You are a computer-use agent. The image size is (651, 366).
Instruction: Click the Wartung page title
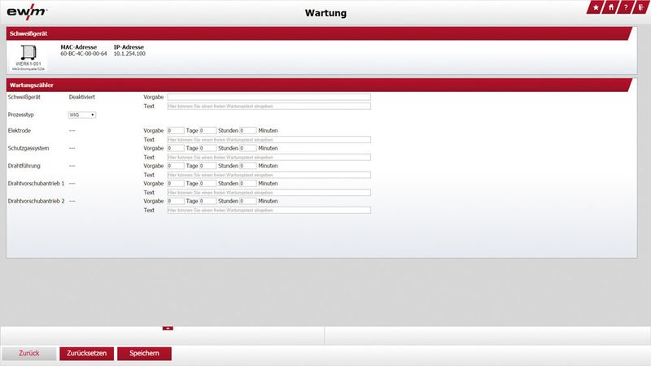tap(326, 13)
